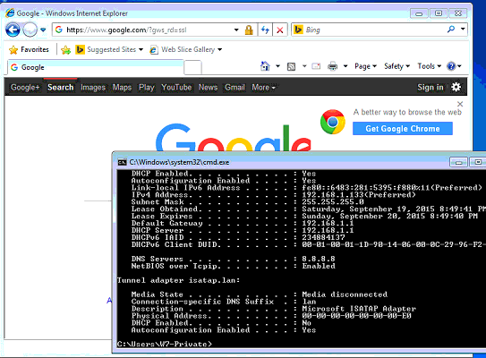Viewport: 486px width, 358px height.
Task: Open the search provider dropdown arrow
Action: pyautogui.click(x=463, y=30)
